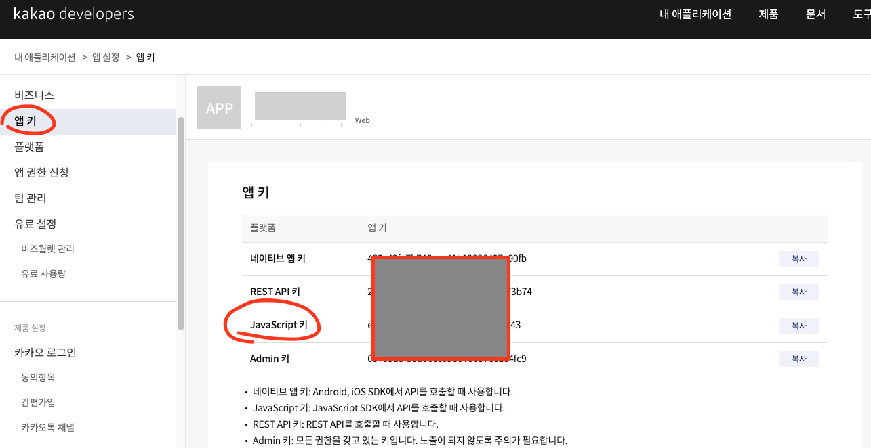The width and height of the screenshot is (871, 448).
Task: Open 비즈월렛 관리 sidebar sub-item
Action: click(x=47, y=249)
